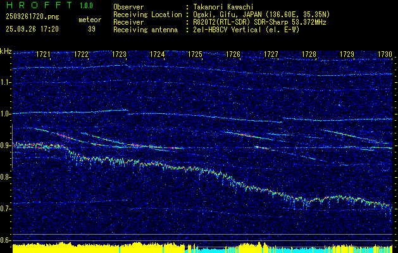Click the 1722 time marker

(x=81, y=54)
